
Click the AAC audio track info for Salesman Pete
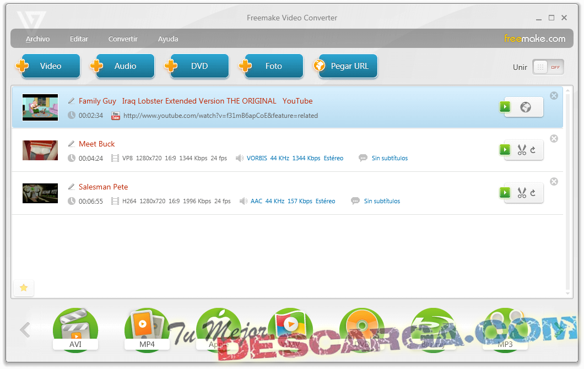coord(293,201)
